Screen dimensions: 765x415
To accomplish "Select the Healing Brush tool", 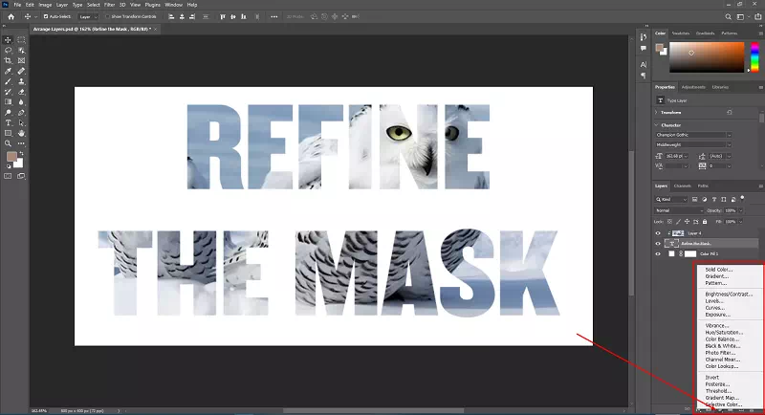I will (21, 71).
